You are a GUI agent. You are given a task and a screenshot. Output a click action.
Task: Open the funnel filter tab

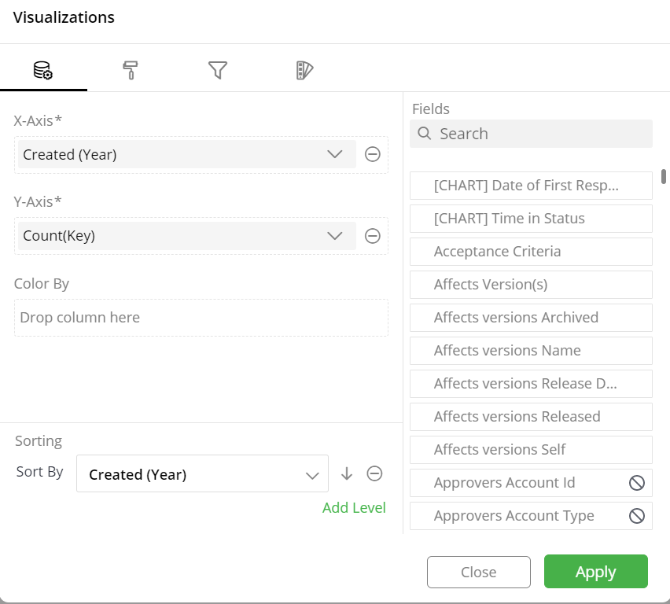(x=218, y=70)
